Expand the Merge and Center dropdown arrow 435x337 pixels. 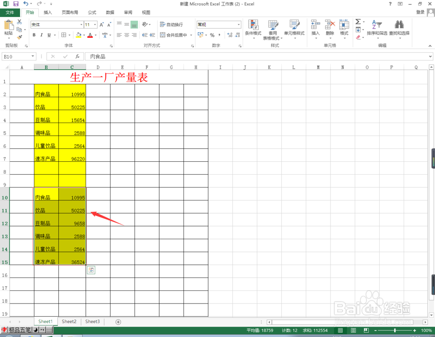click(191, 35)
